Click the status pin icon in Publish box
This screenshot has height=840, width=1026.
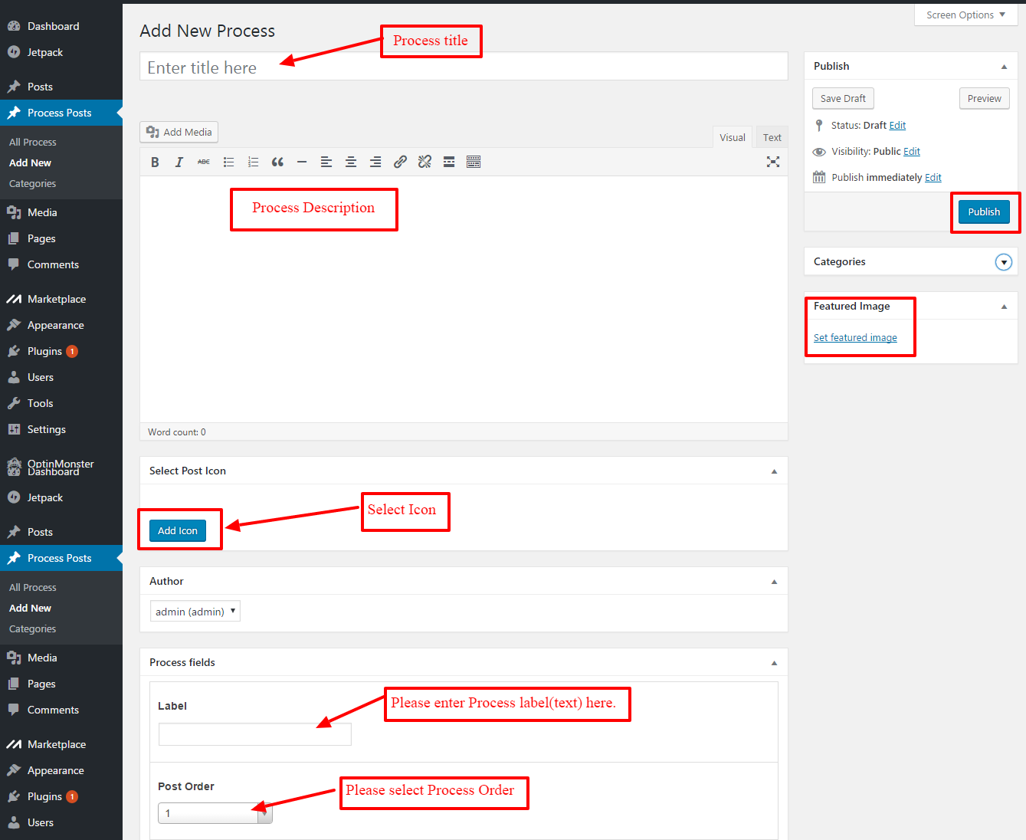pyautogui.click(x=819, y=126)
